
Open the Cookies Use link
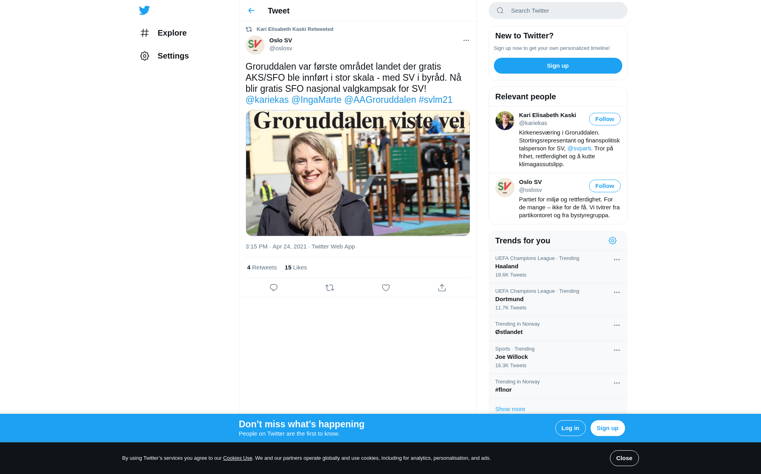coord(237,458)
